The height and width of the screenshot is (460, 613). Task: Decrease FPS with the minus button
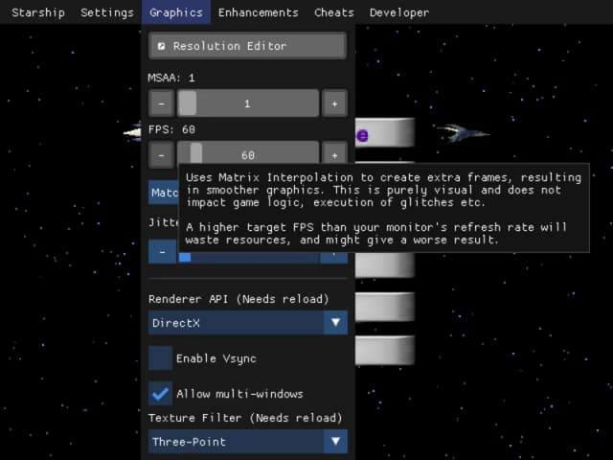point(161,155)
